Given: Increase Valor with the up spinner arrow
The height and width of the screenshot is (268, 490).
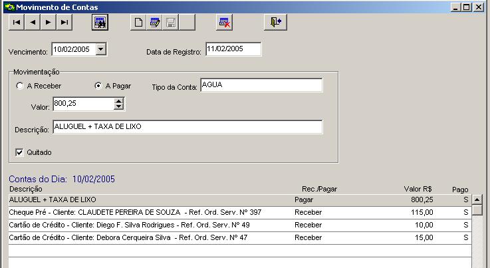Looking at the screenshot, I should tap(119, 100).
